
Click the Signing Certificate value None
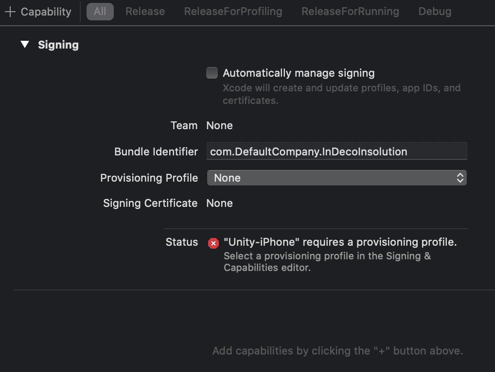click(x=219, y=203)
